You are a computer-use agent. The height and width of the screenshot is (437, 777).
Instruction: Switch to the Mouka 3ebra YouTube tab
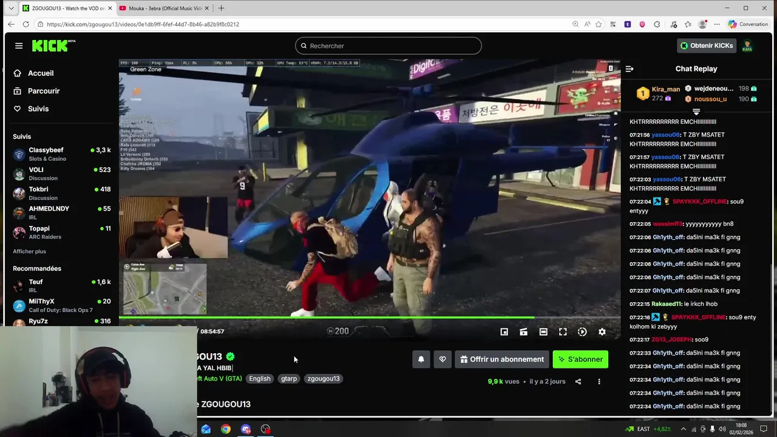(x=164, y=8)
